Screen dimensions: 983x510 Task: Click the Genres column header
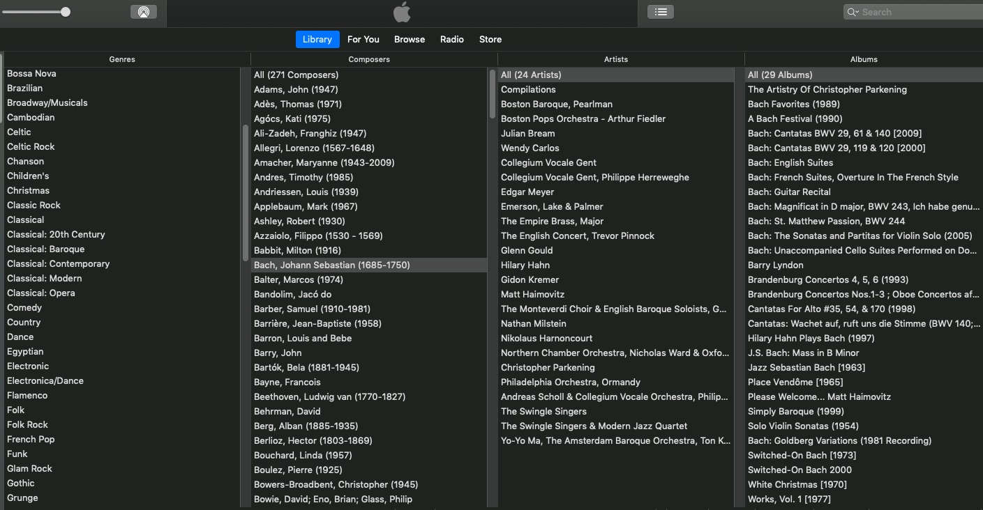122,59
